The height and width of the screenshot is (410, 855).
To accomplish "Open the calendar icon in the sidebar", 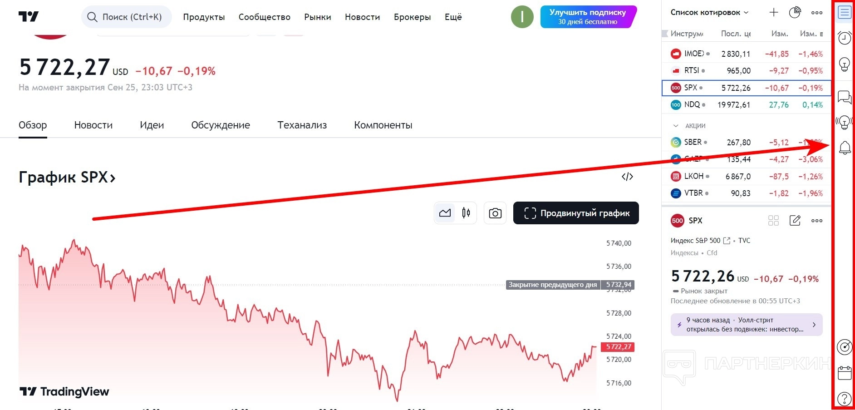I will click(844, 373).
